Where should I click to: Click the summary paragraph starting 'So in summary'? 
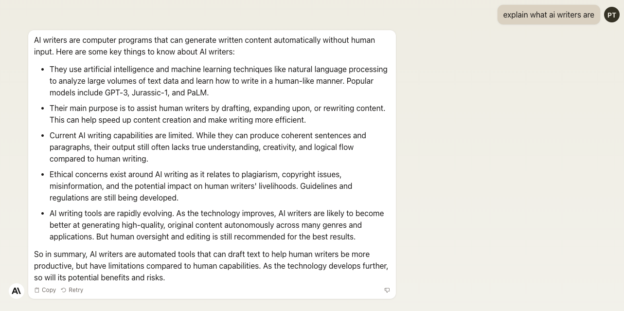tap(211, 266)
